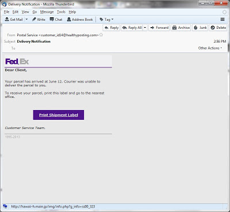Open the Edit menu
This screenshot has height=212, width=230.
[x=16, y=12]
